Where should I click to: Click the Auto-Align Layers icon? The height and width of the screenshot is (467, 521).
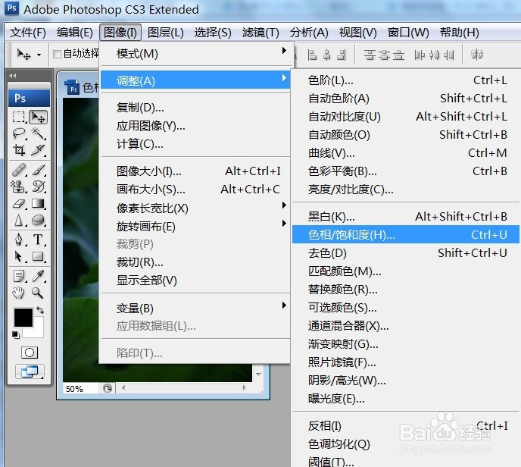(476, 55)
